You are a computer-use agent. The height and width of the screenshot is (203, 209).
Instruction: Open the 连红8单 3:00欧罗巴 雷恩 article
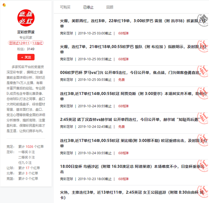[133, 23]
